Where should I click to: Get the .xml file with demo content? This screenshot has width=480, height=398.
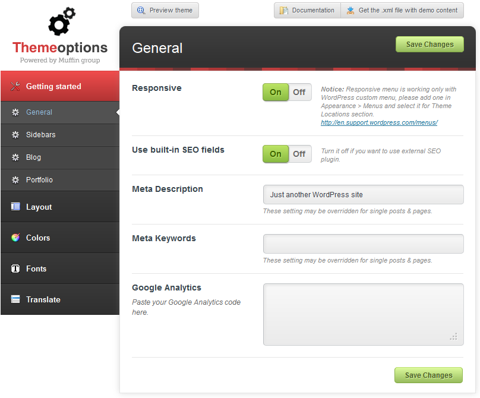click(x=402, y=11)
